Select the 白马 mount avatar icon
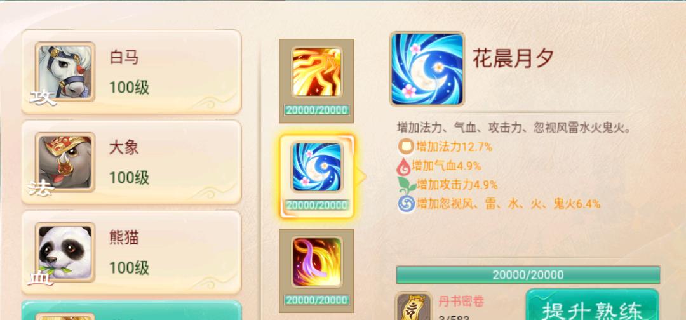This screenshot has width=686, height=320. (x=65, y=72)
